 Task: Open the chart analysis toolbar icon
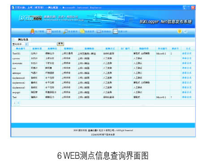[x=116, y=31]
